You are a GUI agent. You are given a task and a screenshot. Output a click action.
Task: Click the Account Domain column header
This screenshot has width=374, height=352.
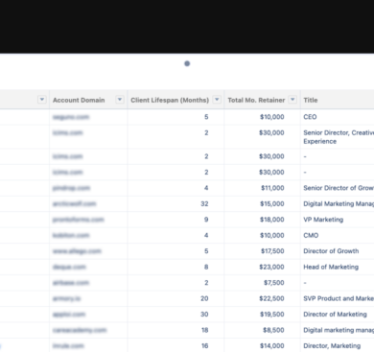pyautogui.click(x=79, y=100)
